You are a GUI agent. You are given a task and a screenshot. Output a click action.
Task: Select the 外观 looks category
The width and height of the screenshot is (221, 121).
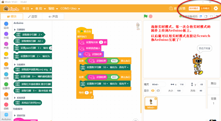coord(6,35)
